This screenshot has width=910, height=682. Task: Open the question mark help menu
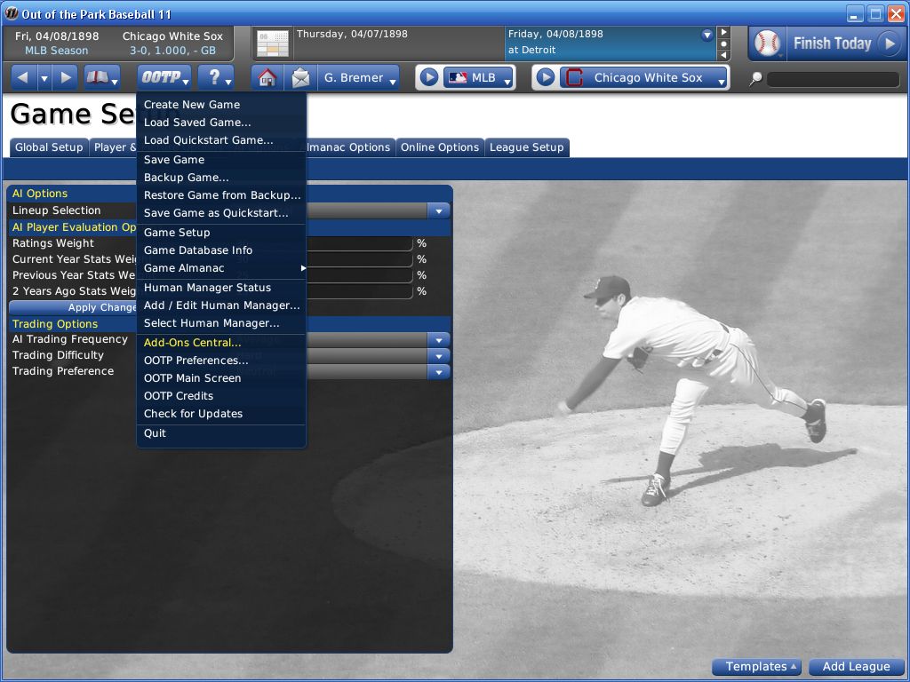point(216,78)
